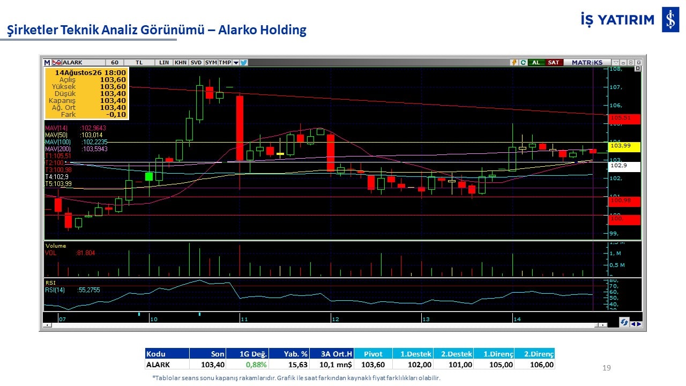Click the VOL :81.804 volume label

click(x=70, y=253)
